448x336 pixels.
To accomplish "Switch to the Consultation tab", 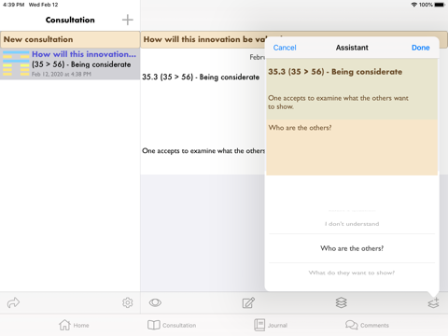I will tap(172, 325).
